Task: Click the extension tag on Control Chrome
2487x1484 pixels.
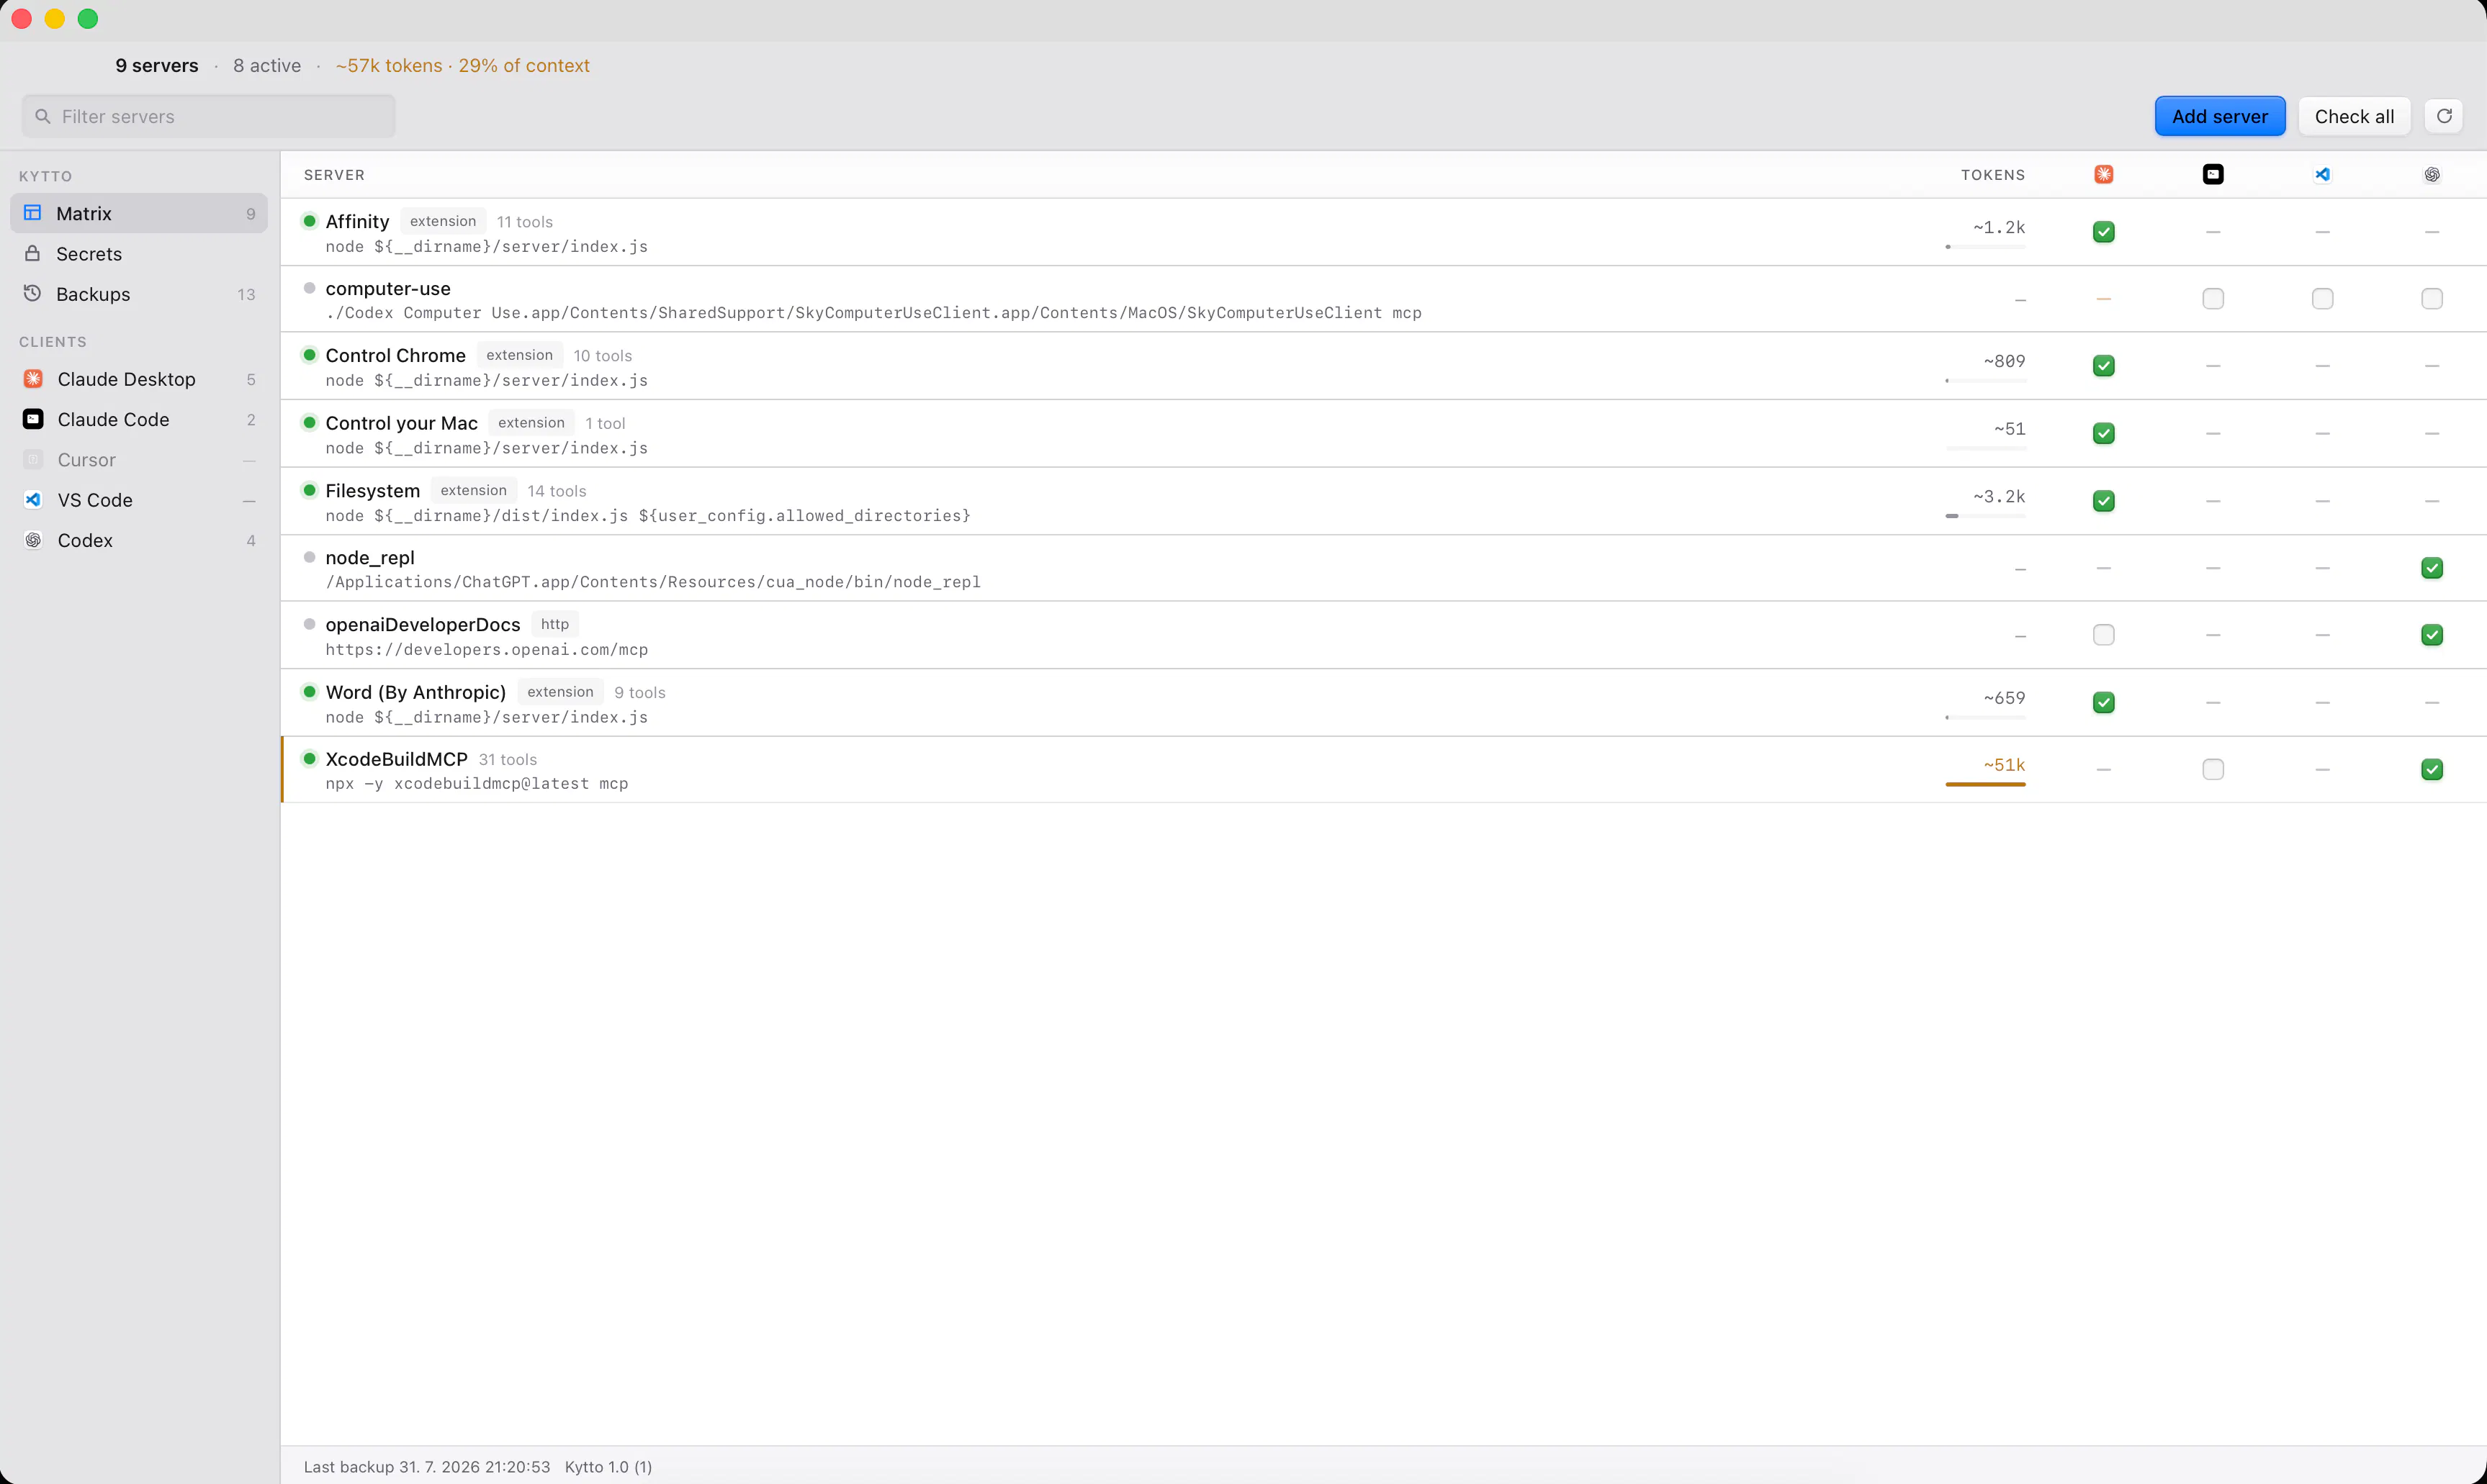Action: (519, 355)
